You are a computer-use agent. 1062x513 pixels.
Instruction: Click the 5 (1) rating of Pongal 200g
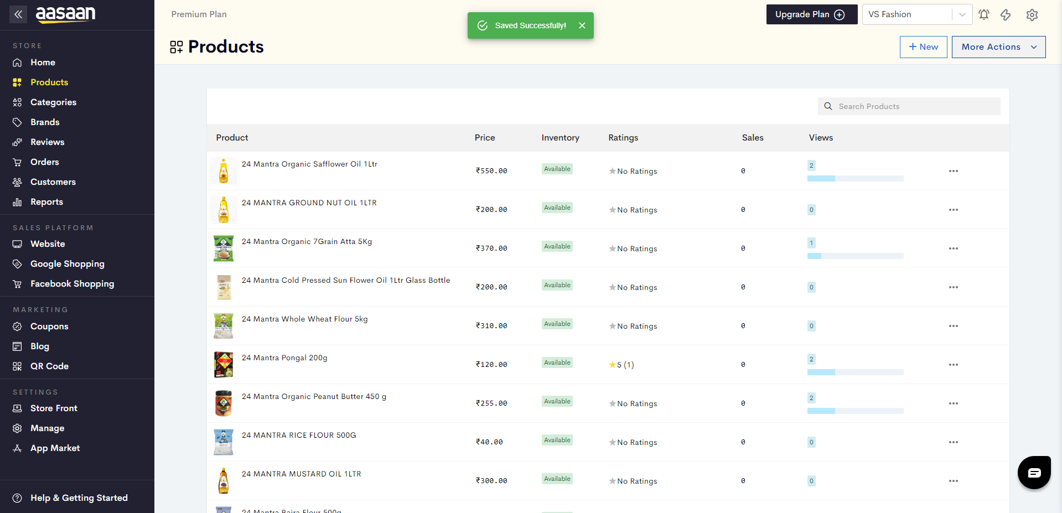point(621,365)
